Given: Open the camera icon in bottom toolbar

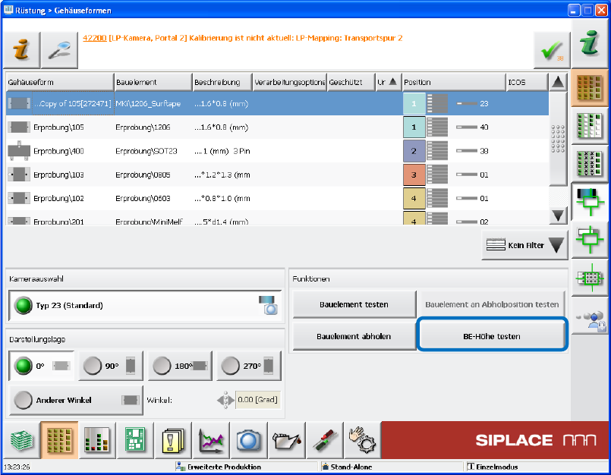Looking at the screenshot, I should [248, 440].
